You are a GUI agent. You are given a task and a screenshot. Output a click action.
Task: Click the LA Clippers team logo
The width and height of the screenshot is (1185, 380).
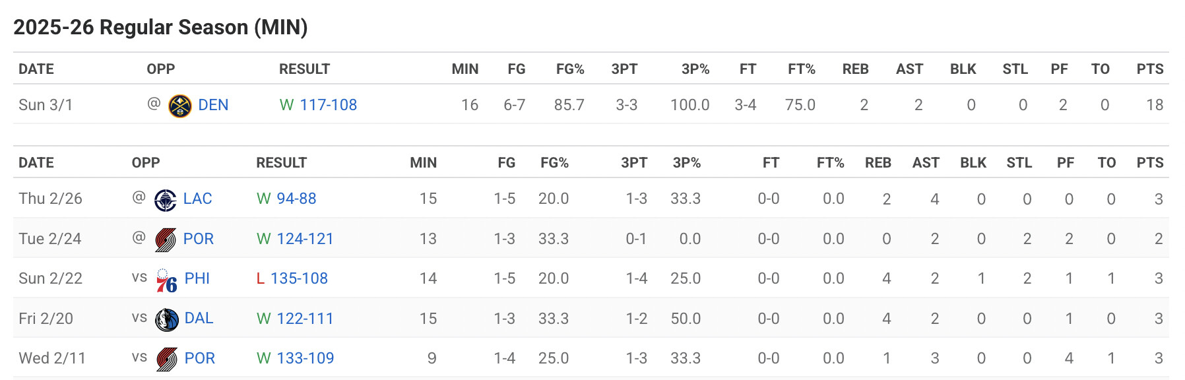pyautogui.click(x=165, y=200)
